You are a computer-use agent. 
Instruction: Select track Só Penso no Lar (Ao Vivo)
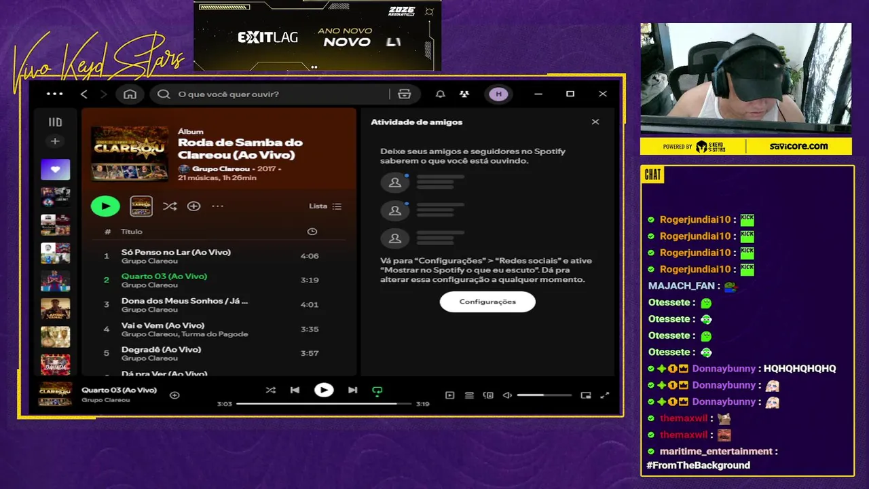[217, 256]
